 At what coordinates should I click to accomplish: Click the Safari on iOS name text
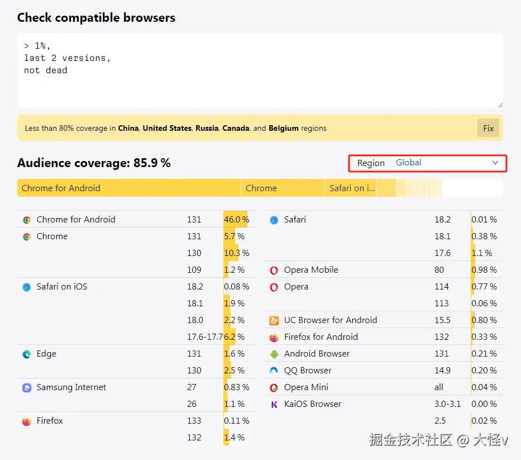tap(62, 287)
